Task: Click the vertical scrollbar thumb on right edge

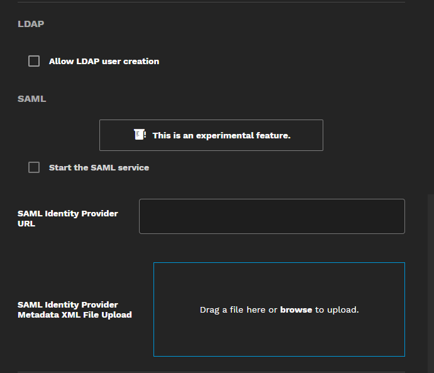Action: (x=430, y=283)
